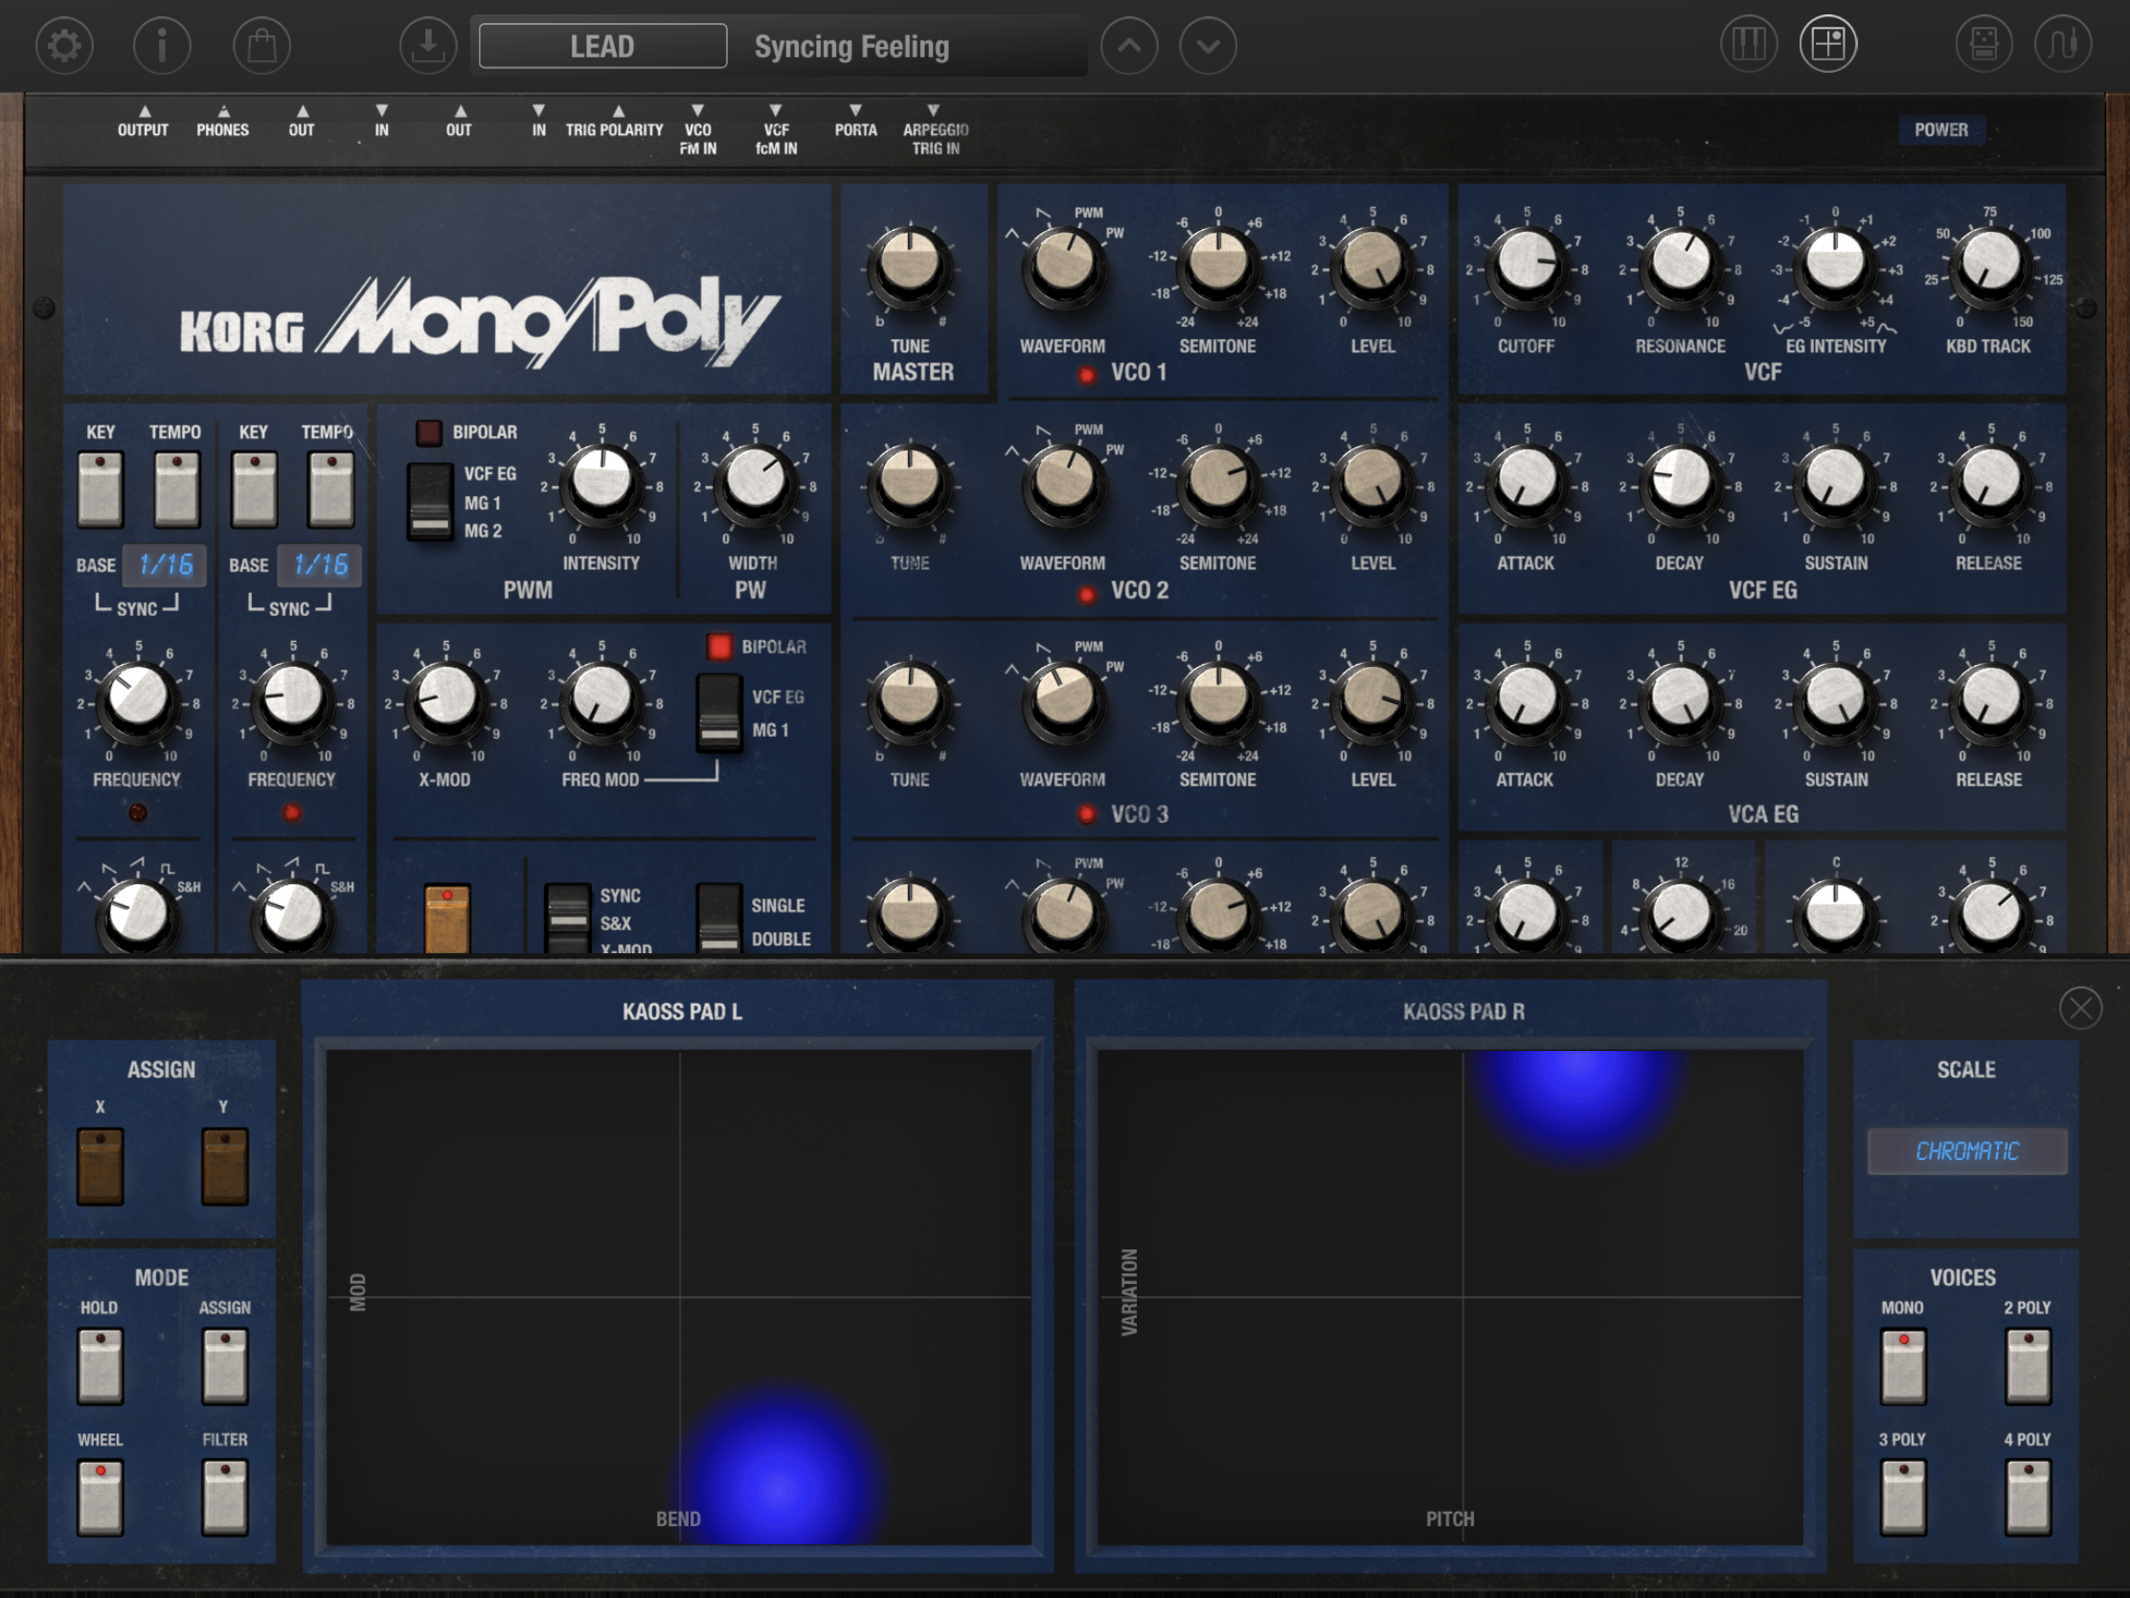Open the LEAD category selector
This screenshot has height=1598, width=2130.
pyautogui.click(x=602, y=46)
